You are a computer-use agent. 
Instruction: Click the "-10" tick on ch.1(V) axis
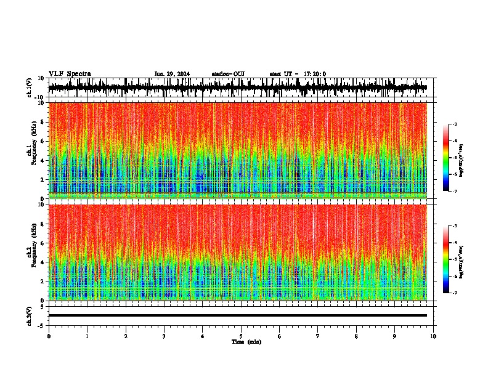[x=40, y=97]
